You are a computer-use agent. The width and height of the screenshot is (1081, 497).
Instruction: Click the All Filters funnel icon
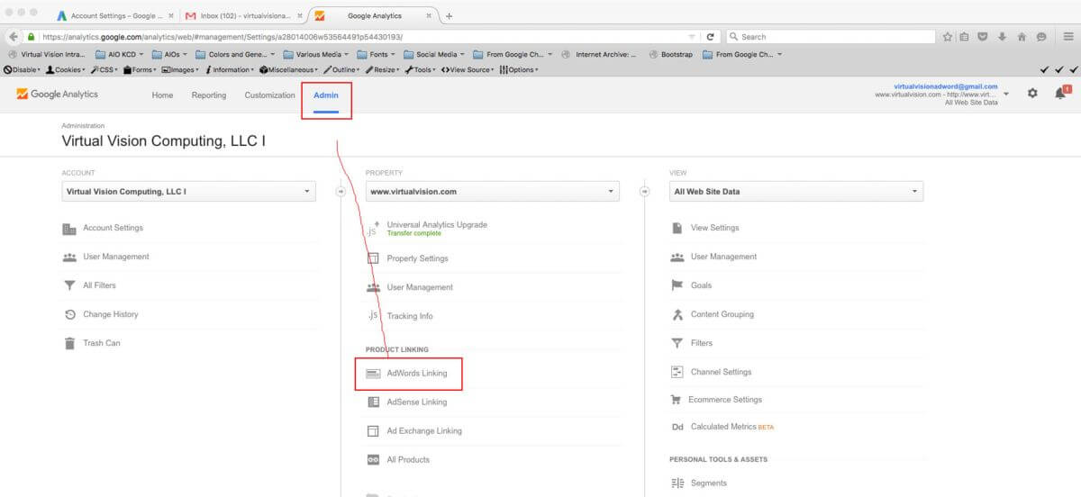pos(69,286)
